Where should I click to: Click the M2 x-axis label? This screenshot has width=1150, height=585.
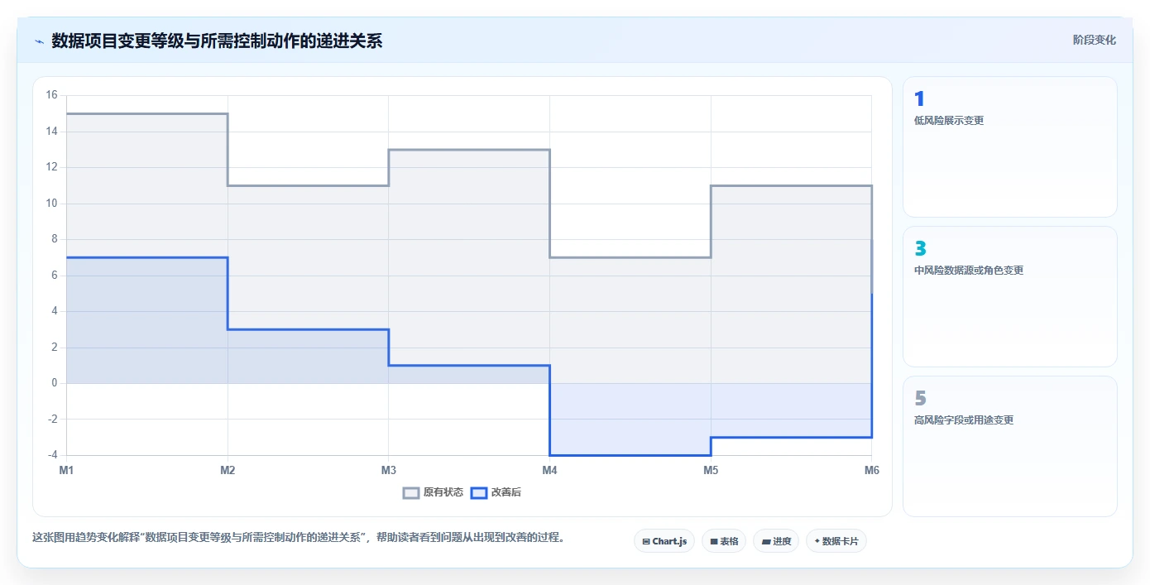pos(228,470)
